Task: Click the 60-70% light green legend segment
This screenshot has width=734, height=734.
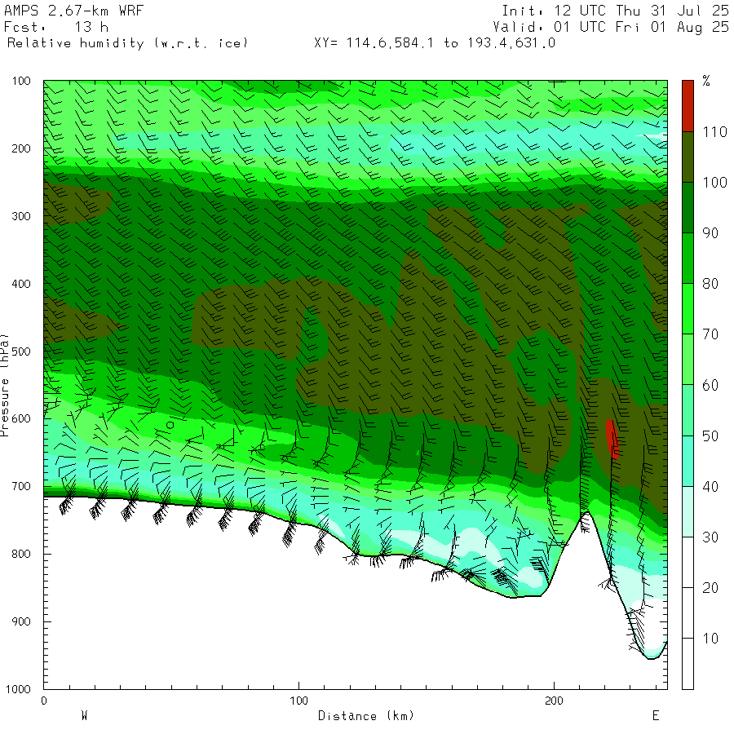Action: pyautogui.click(x=688, y=359)
